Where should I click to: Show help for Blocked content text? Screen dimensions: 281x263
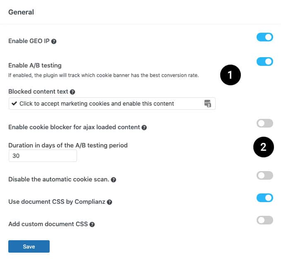coord(72,92)
